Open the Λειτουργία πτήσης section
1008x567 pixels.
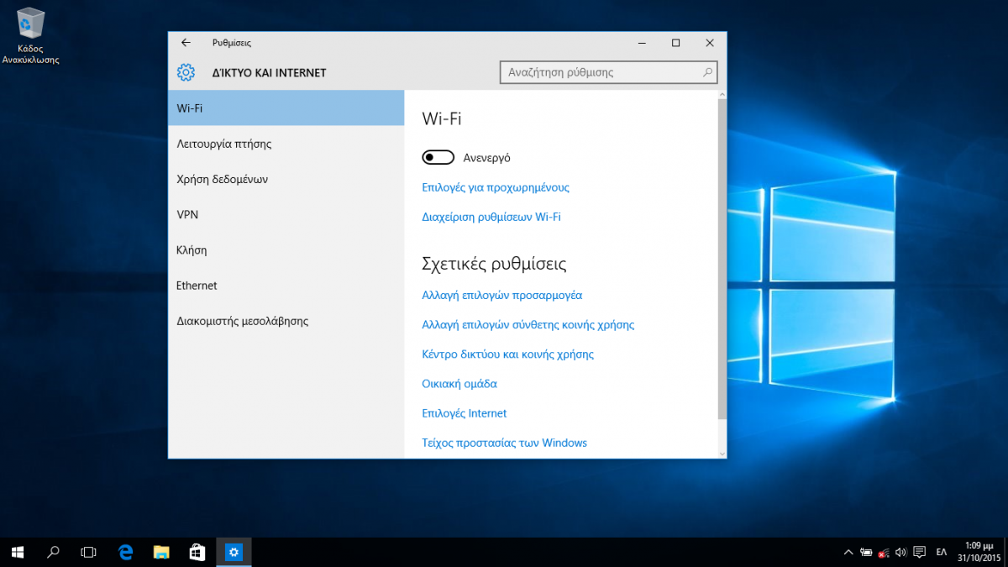point(286,144)
